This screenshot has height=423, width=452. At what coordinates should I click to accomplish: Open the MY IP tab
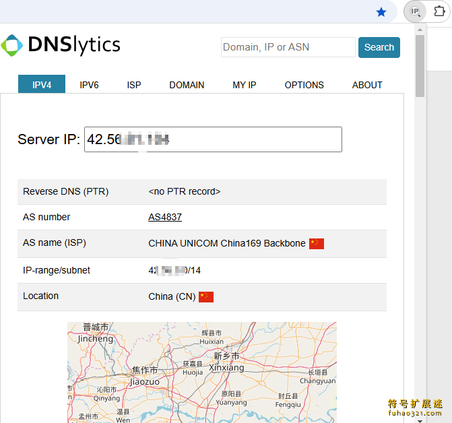pyautogui.click(x=245, y=85)
